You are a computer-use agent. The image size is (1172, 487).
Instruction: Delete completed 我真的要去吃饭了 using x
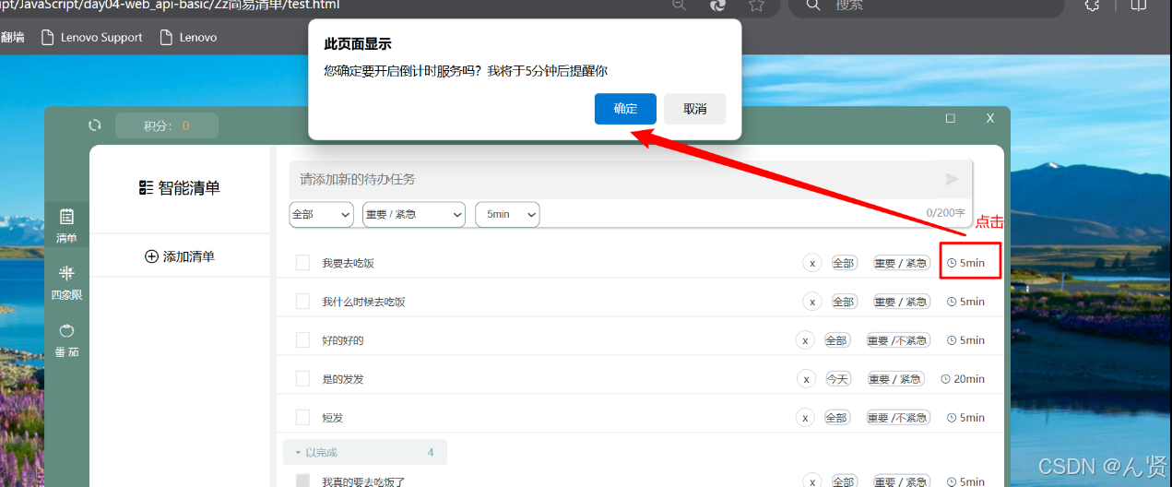tap(811, 481)
